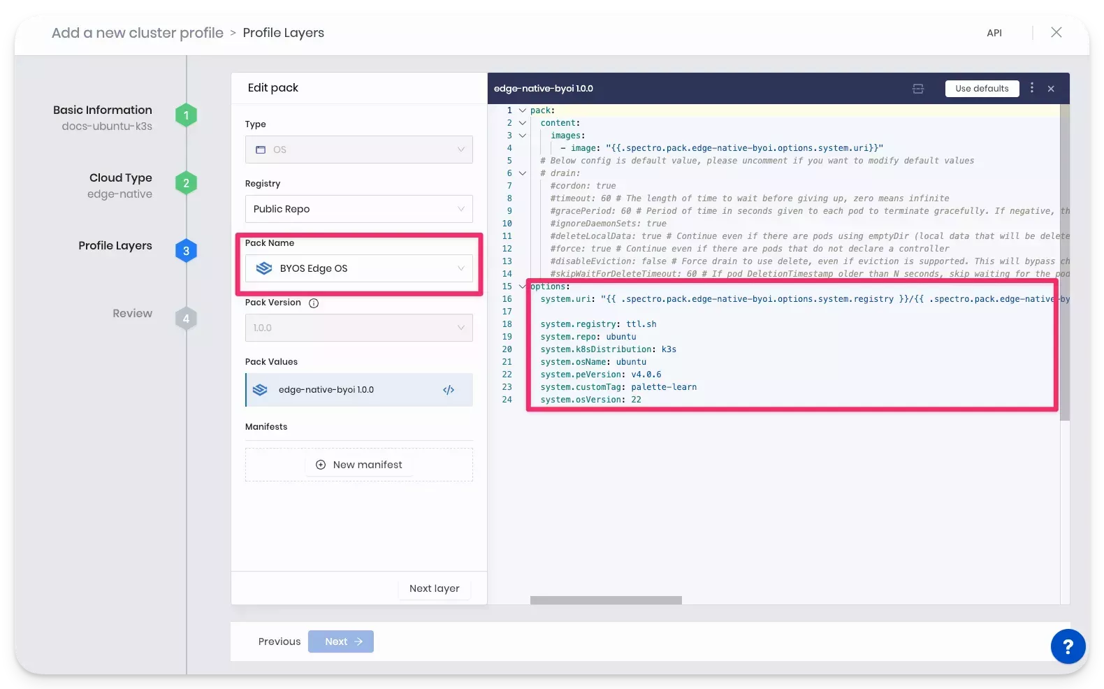This screenshot has width=1104, height=689.
Task: Click the code icon on edge-native-byoi values
Action: click(449, 390)
